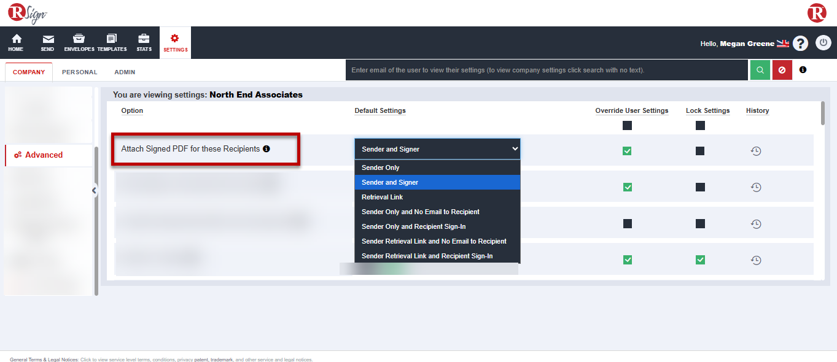Click the Home icon in navigation bar
This screenshot has height=362, width=837.
[x=16, y=42]
